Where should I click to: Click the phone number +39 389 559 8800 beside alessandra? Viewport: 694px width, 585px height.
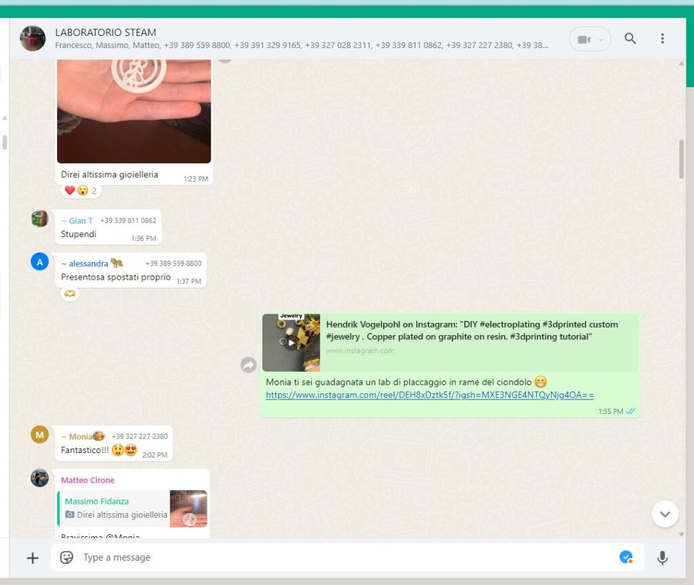173,263
